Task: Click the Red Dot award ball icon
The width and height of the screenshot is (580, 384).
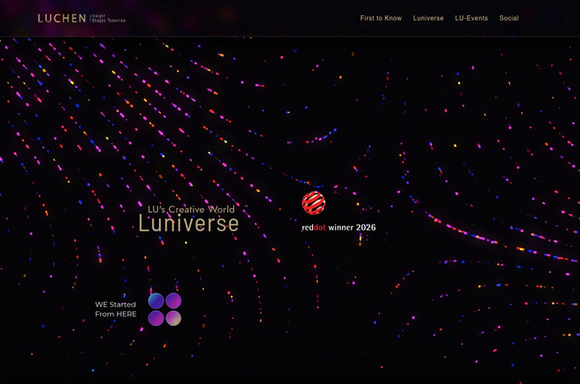Action: tap(314, 203)
